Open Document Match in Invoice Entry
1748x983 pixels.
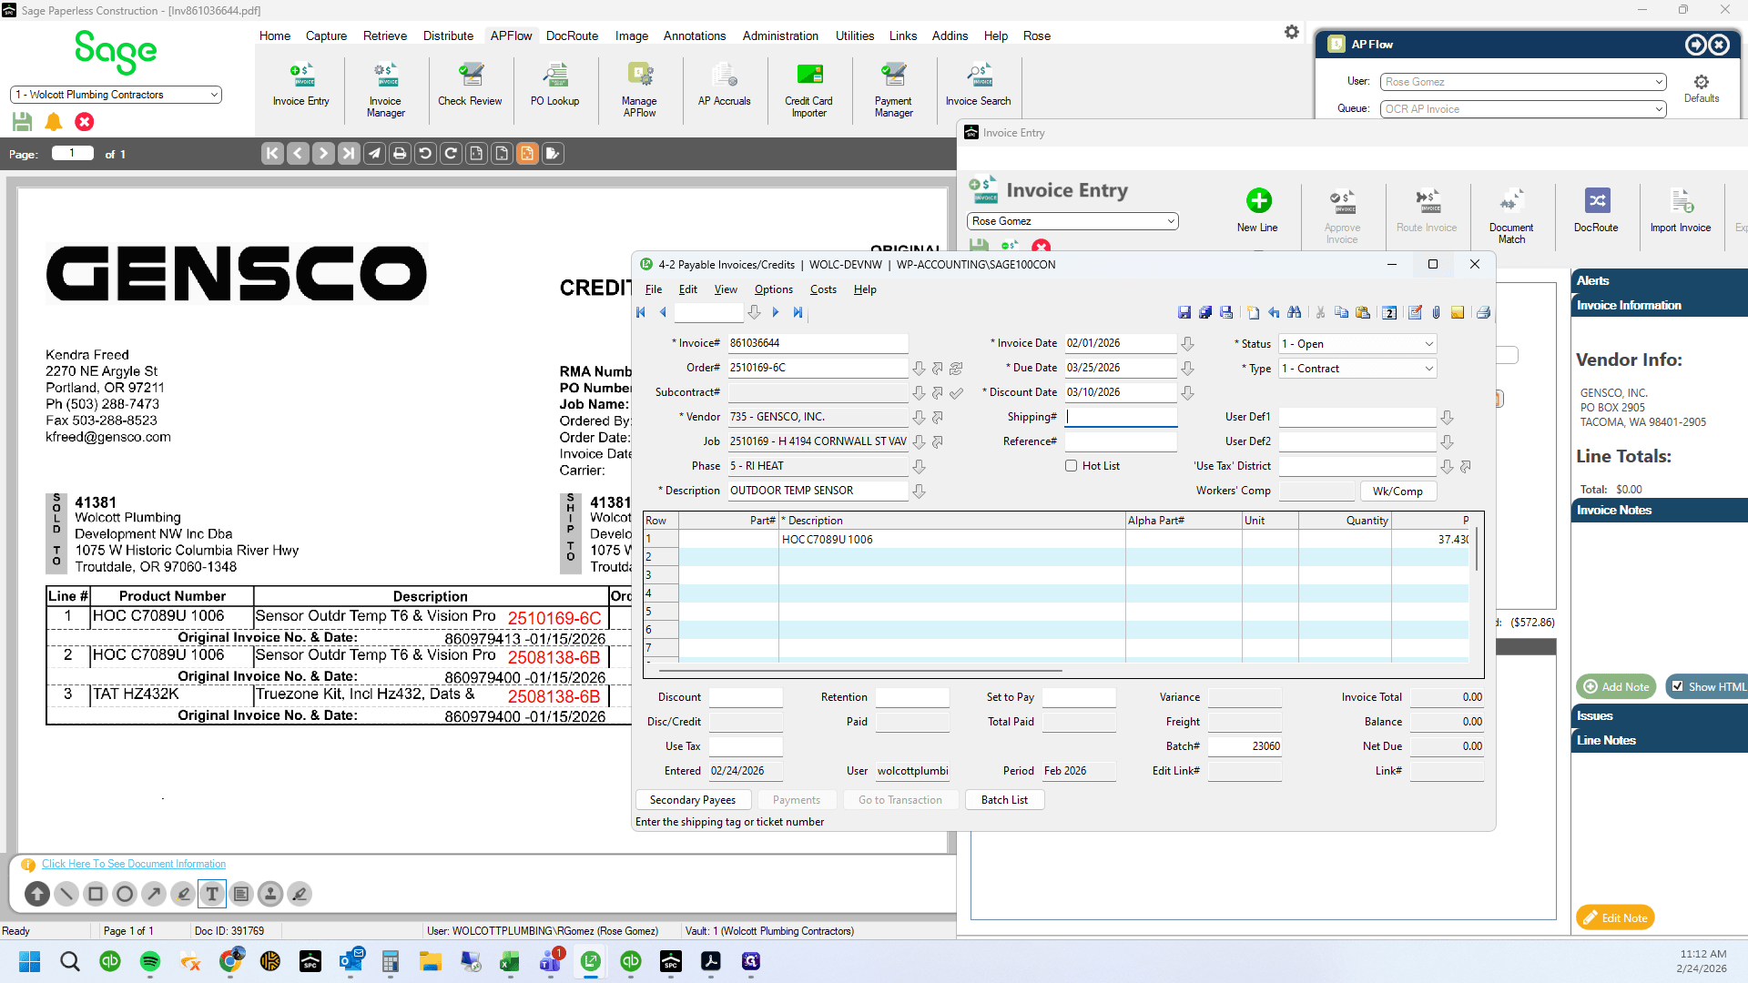tap(1511, 215)
